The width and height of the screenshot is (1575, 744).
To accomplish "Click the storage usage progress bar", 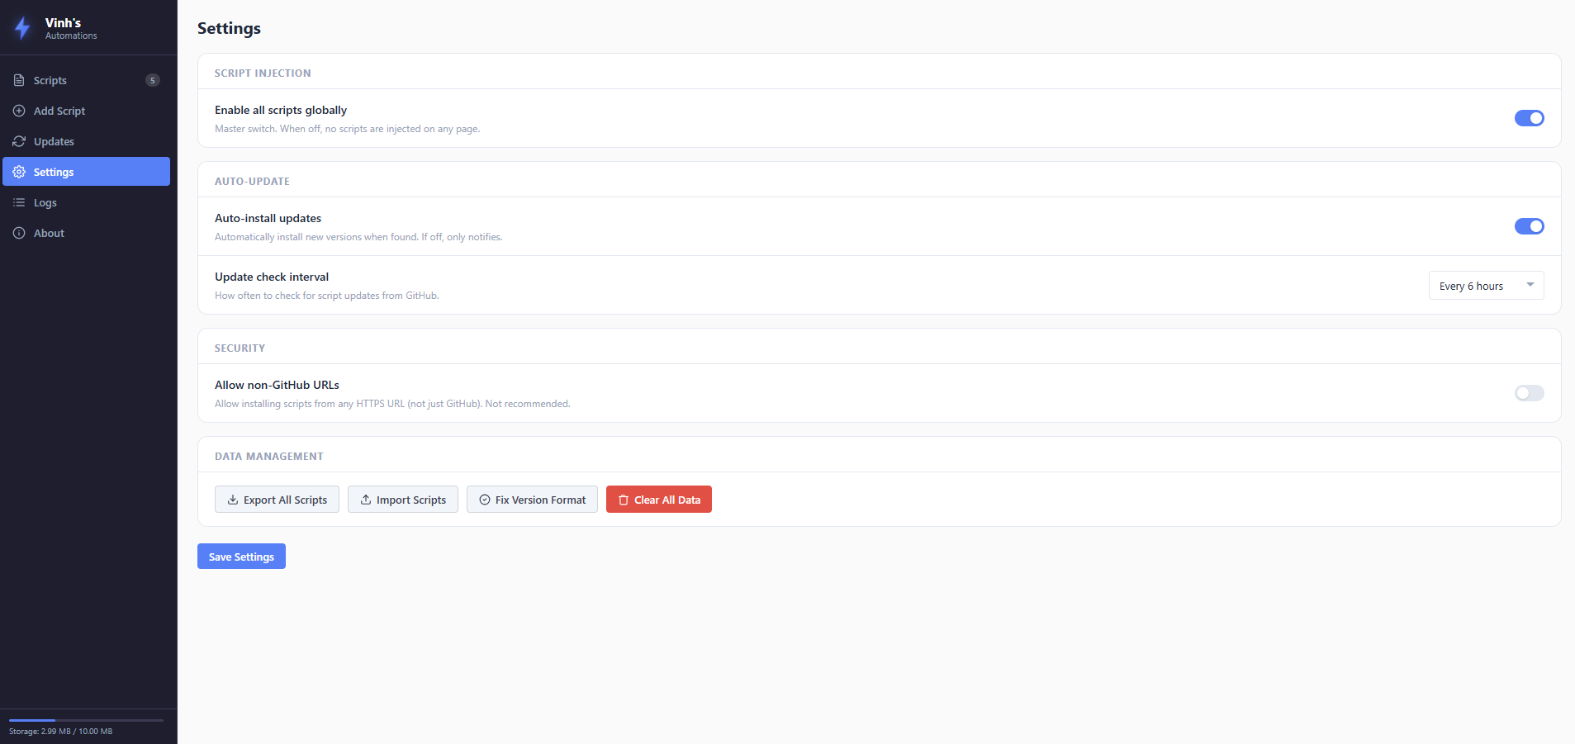I will pos(86,720).
